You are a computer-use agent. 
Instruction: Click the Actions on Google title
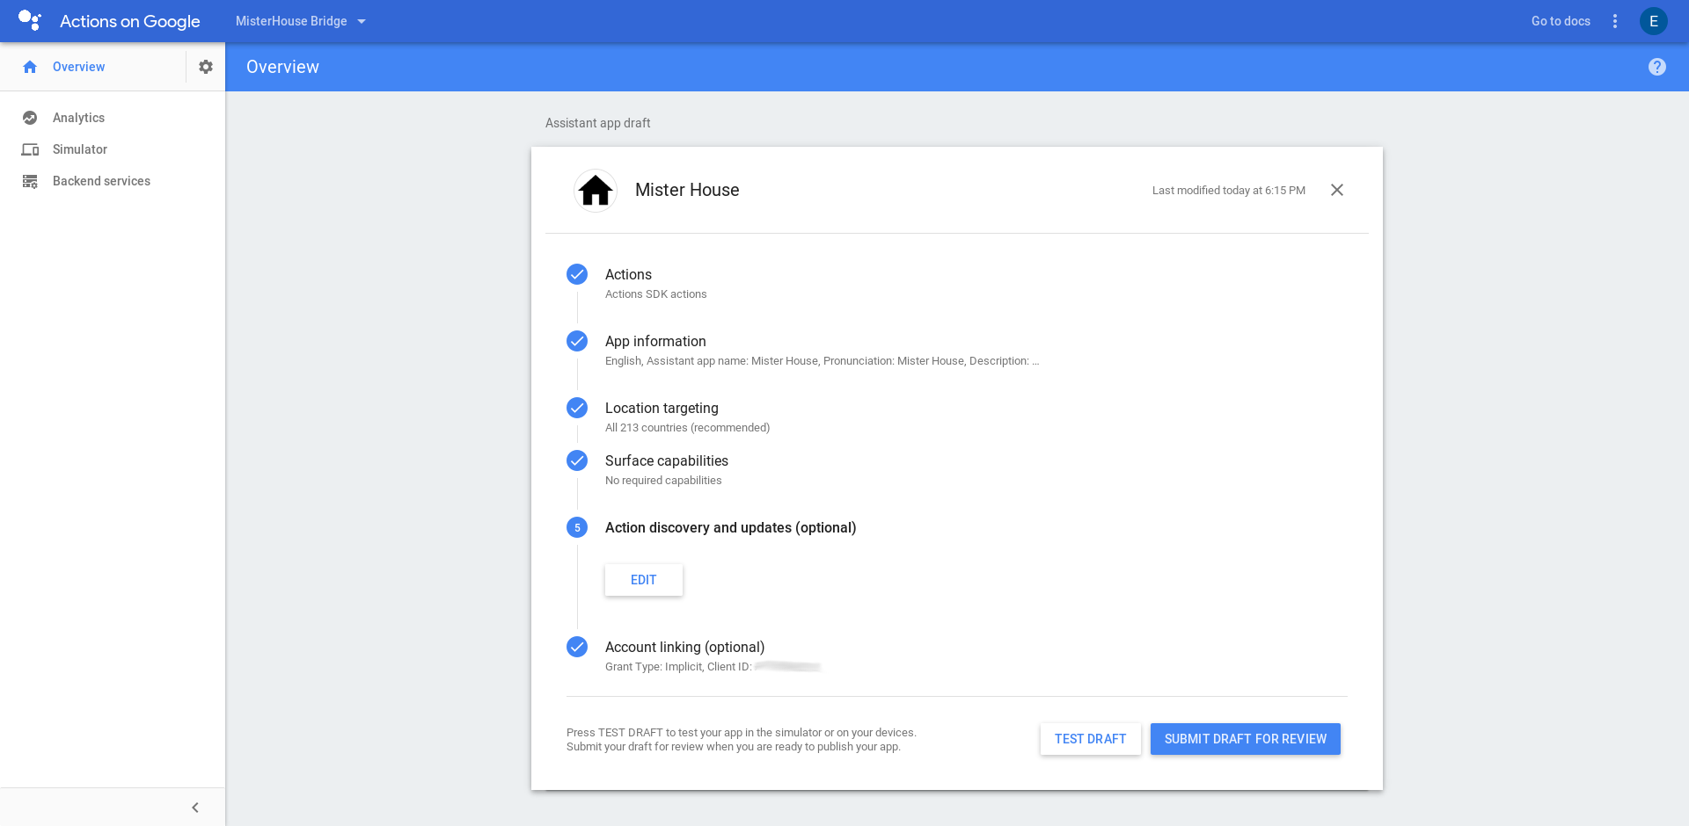(130, 21)
